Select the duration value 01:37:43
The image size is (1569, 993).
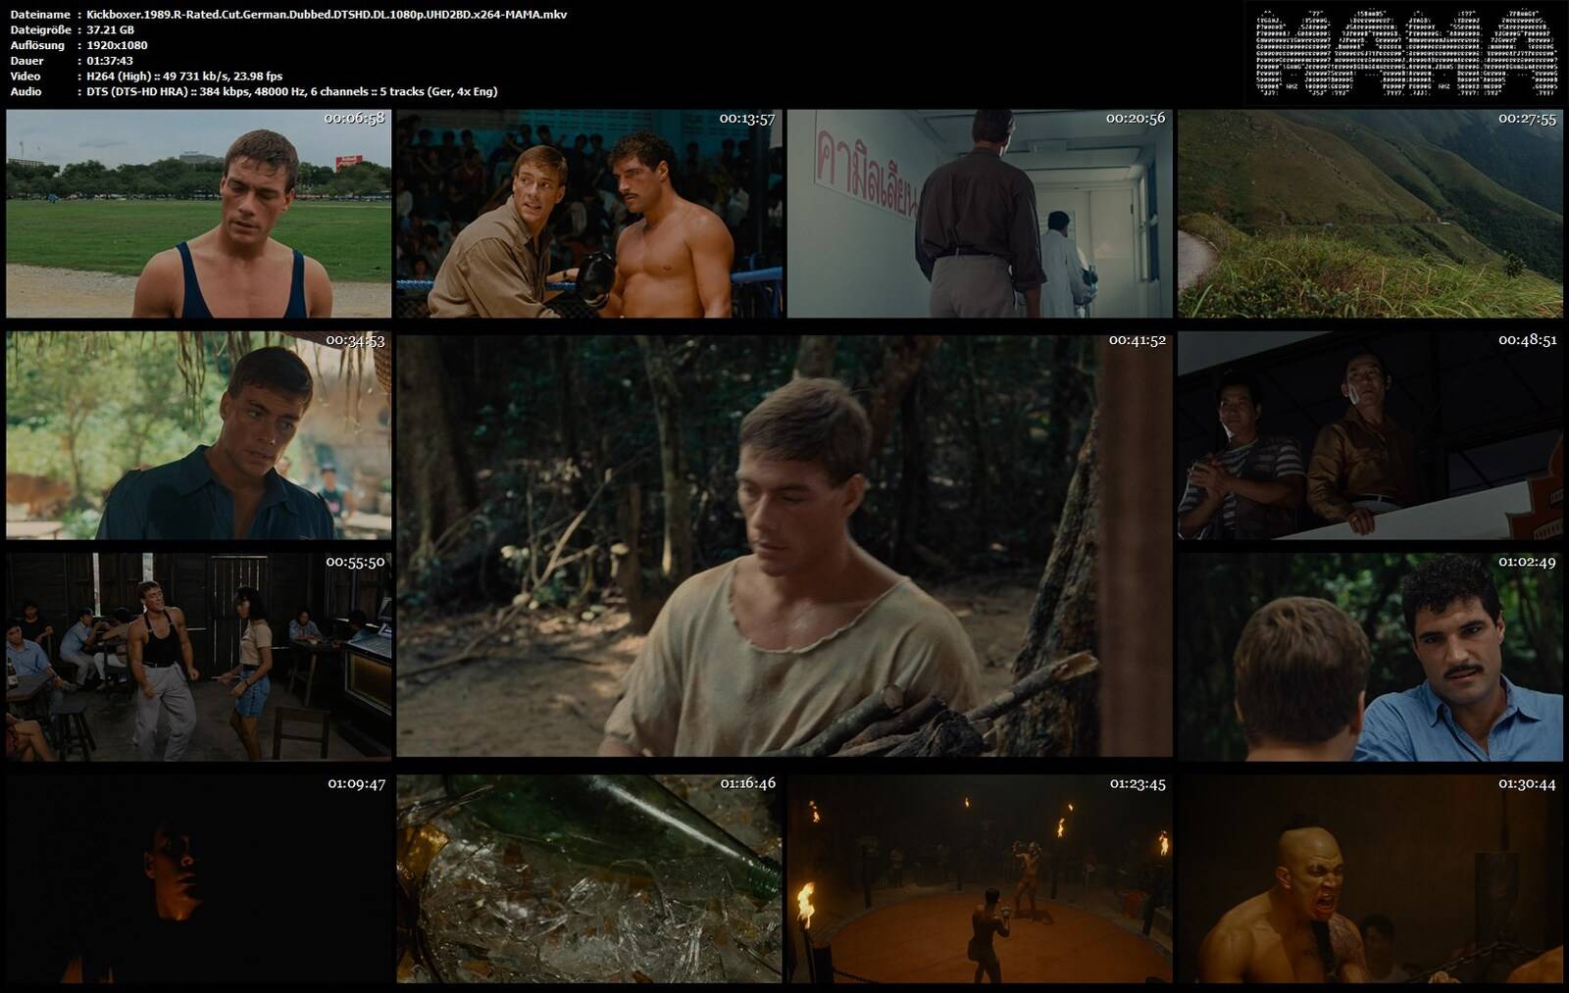click(x=110, y=61)
